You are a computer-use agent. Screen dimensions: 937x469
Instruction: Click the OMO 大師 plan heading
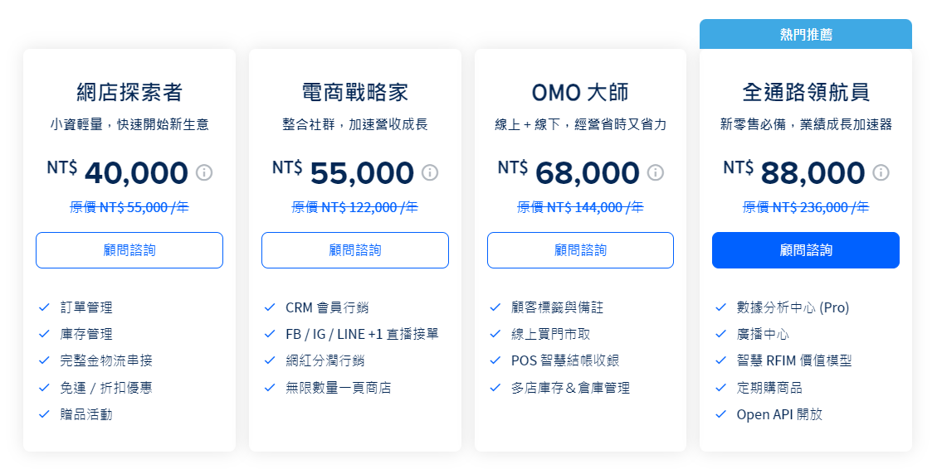[x=580, y=92]
